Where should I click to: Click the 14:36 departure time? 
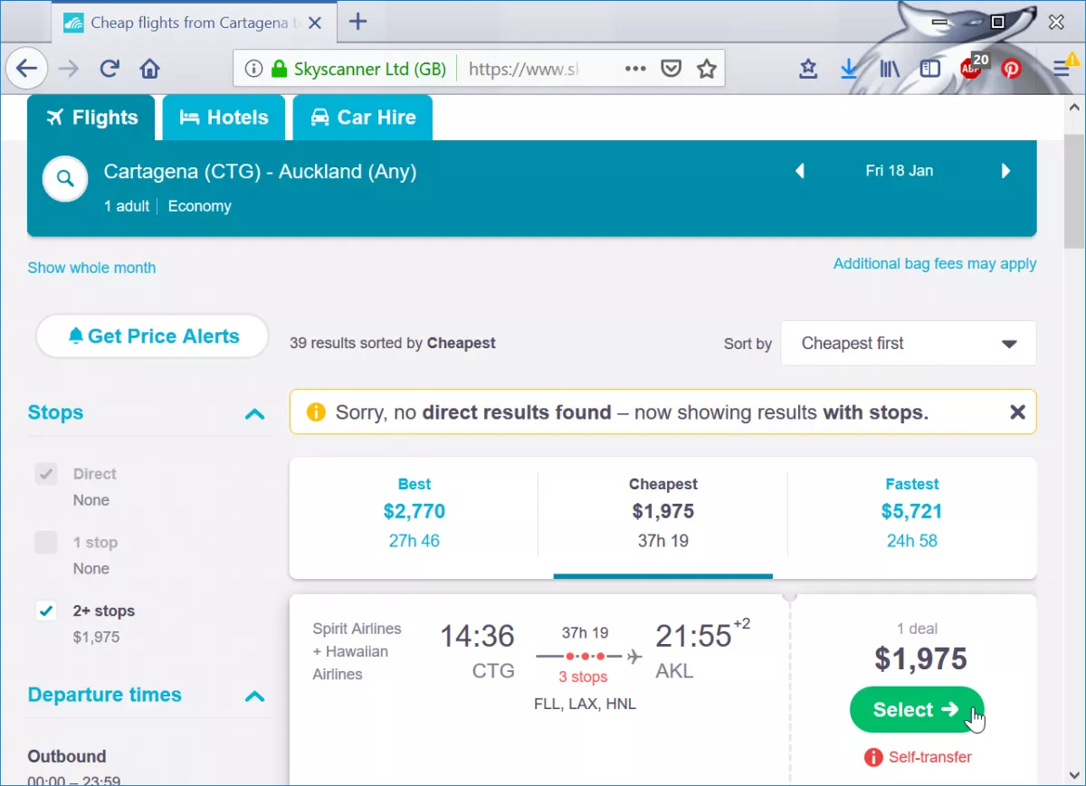coord(478,636)
